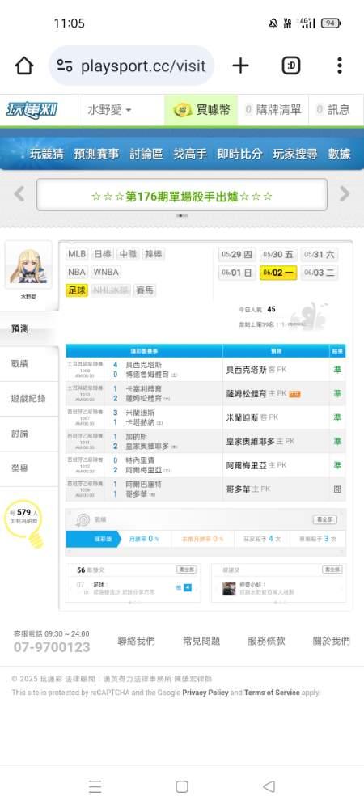The width and height of the screenshot is (364, 809).
Task: Go to next announcement with right arrow
Action: tap(345, 194)
